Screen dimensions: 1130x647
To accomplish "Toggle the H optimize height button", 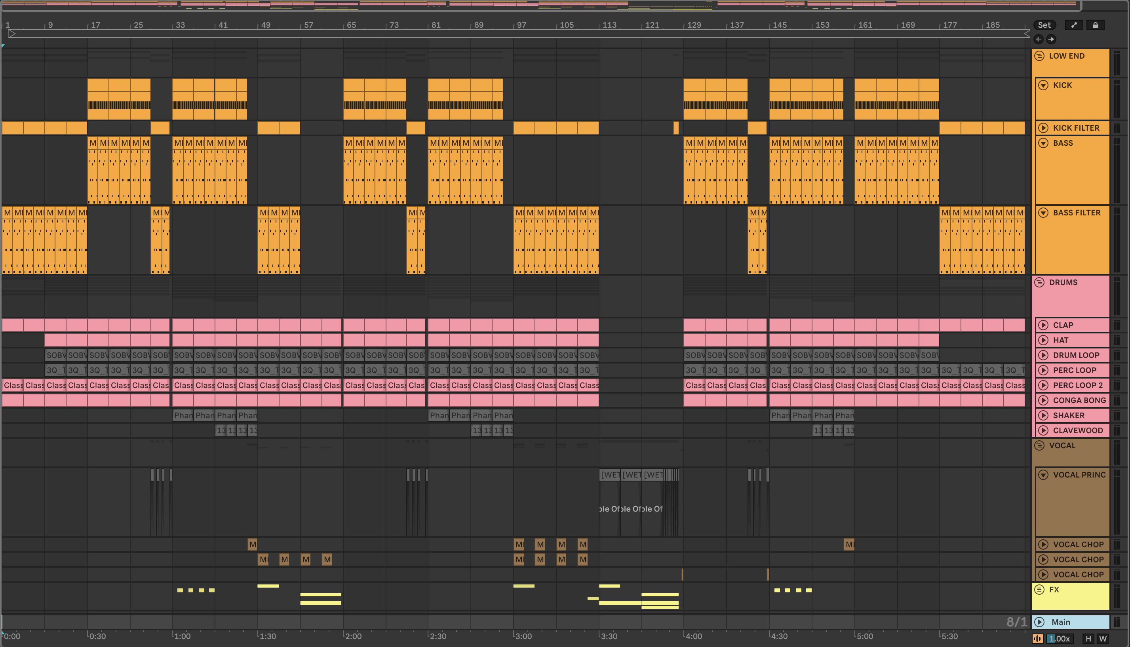I will coord(1088,639).
